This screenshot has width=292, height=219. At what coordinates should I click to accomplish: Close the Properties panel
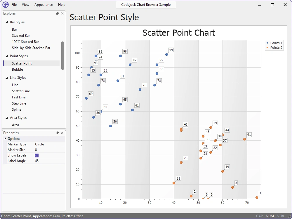[x=62, y=133]
